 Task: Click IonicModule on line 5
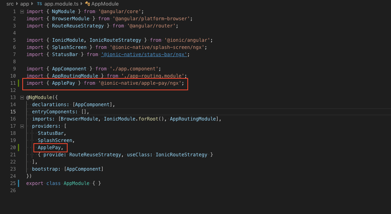pos(68,40)
